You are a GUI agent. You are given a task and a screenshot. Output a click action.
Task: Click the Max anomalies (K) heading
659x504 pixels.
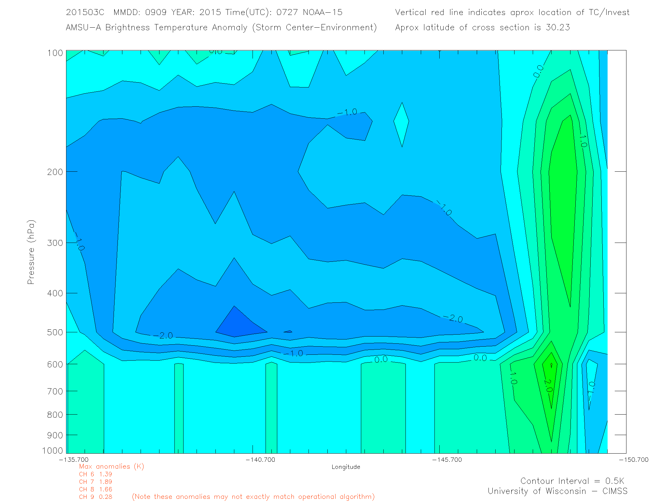111,467
